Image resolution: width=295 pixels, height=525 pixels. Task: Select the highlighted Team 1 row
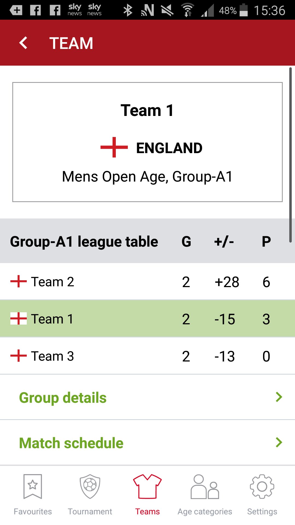[147, 319]
